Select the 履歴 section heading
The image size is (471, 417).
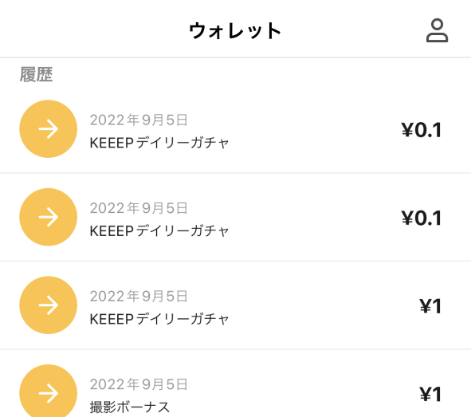click(x=37, y=74)
